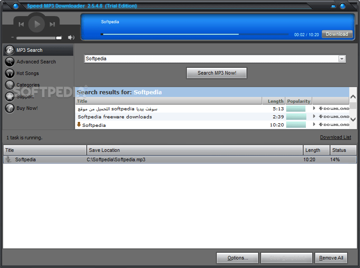Image resolution: width=360 pixels, height=268 pixels.
Task: Open the Download List link
Action: (x=335, y=137)
